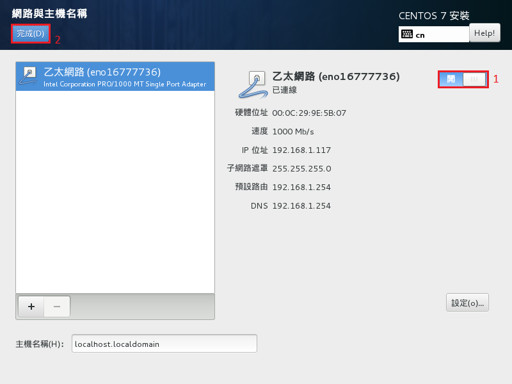Viewport: 512px width, 384px height.
Task: Click the 已連線 connected status text
Action: 285,90
